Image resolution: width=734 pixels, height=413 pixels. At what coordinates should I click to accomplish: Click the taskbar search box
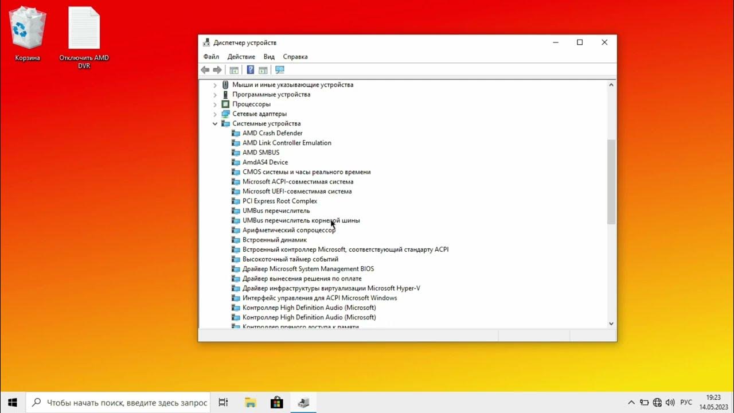(118, 403)
